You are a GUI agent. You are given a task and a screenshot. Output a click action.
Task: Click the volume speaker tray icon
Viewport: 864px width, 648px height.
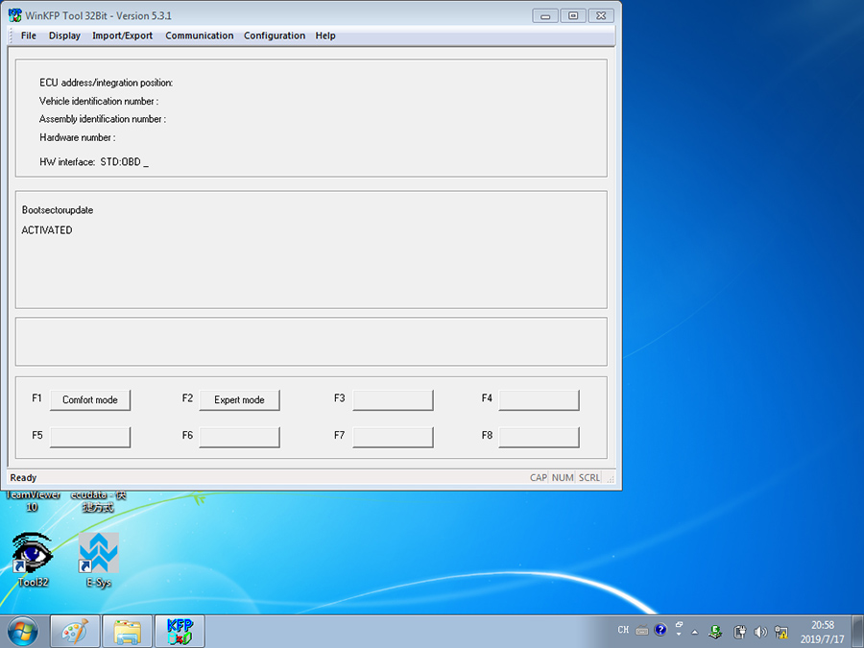click(760, 632)
